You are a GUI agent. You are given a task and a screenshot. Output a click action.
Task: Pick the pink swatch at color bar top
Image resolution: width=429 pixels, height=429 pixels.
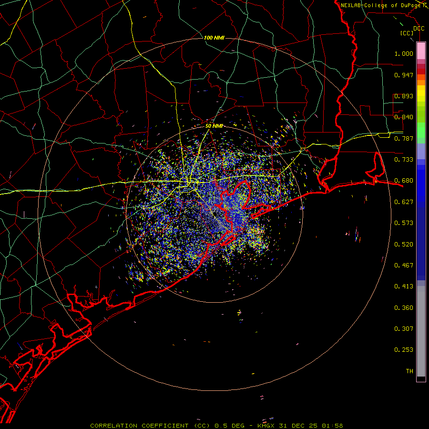pyautogui.click(x=421, y=51)
